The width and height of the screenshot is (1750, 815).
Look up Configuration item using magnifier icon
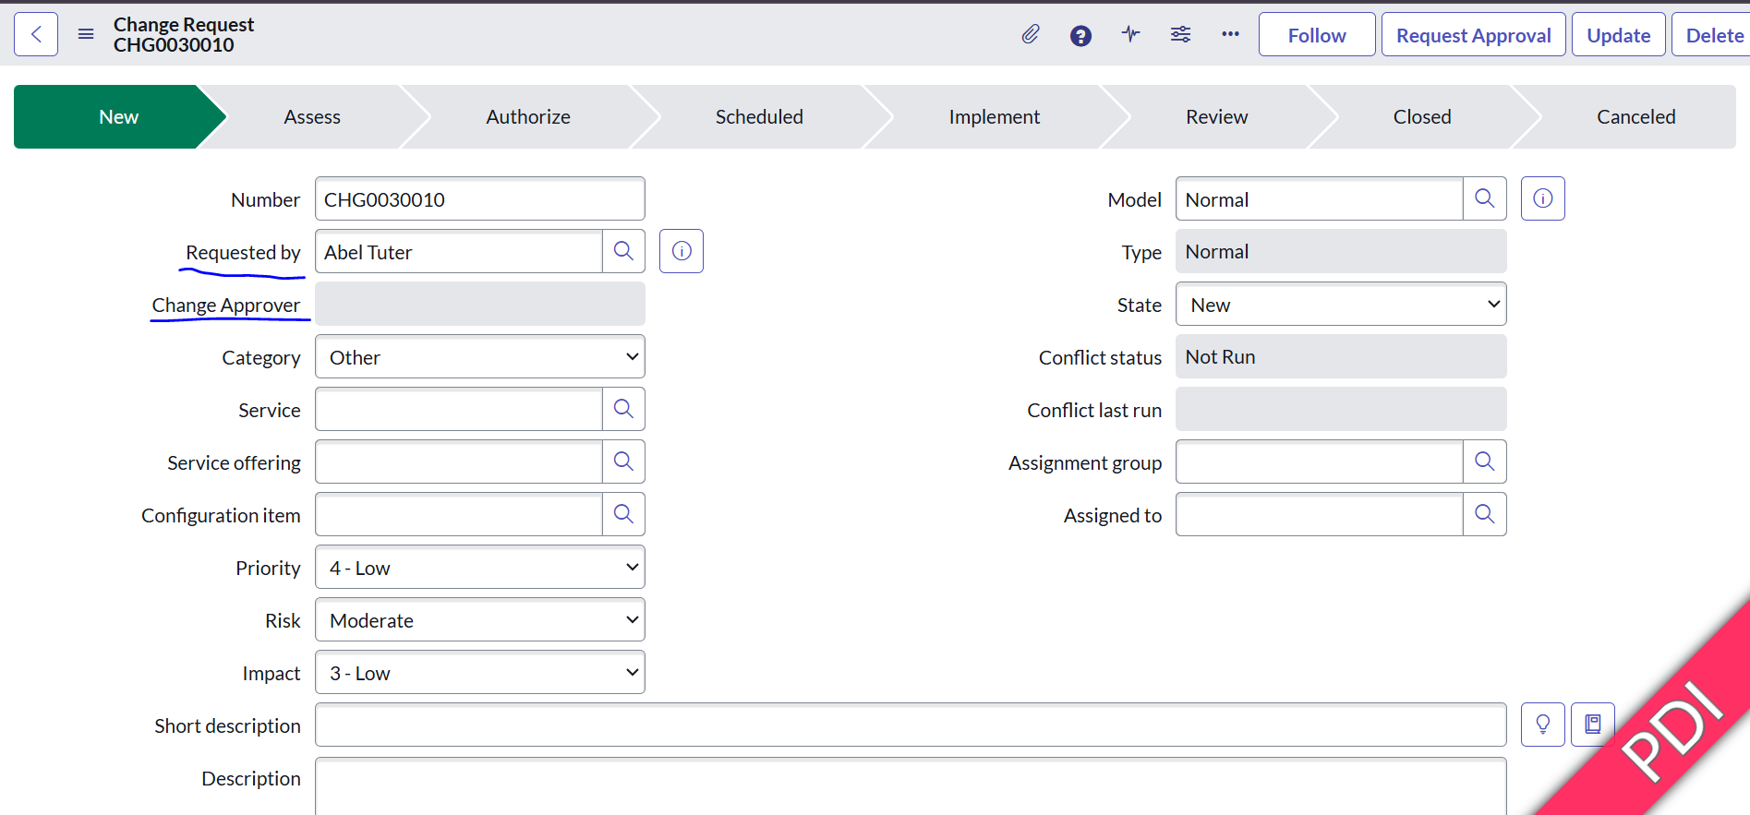coord(623,514)
